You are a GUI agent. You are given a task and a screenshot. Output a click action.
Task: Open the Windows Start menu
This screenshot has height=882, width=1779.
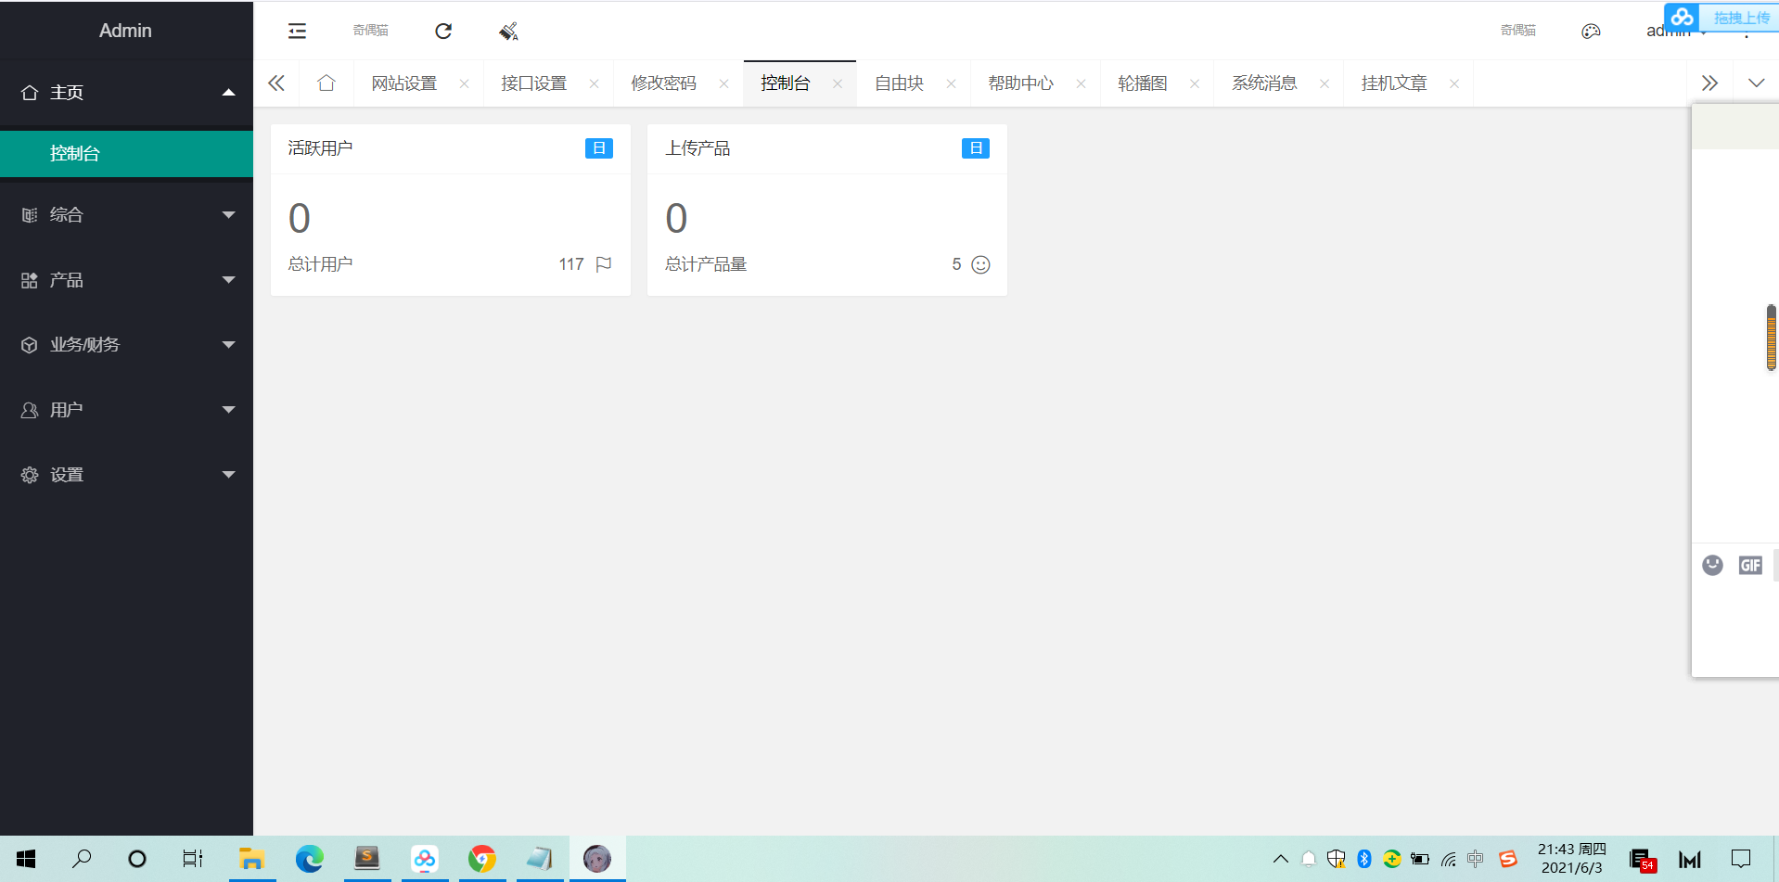coord(26,859)
